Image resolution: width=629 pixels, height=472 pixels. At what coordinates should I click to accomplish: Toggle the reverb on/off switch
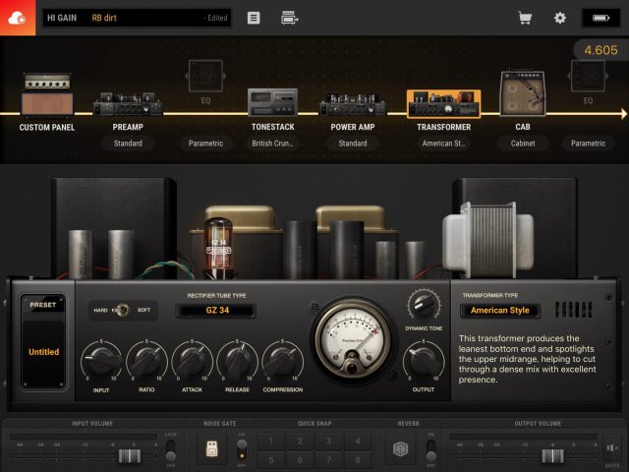[x=429, y=449]
